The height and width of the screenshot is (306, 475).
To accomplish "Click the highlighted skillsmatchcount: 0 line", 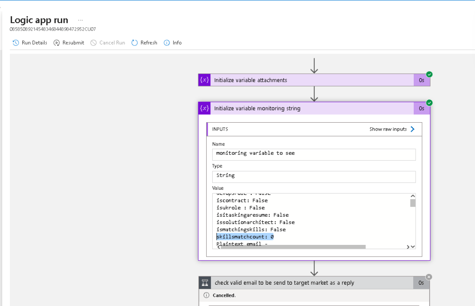I will point(245,237).
